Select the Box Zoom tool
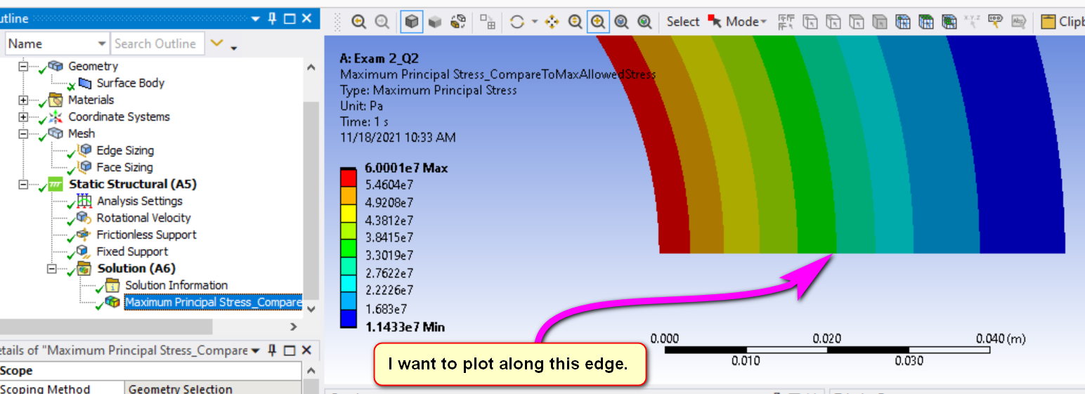Screen dimensions: 1085x394 [x=598, y=22]
